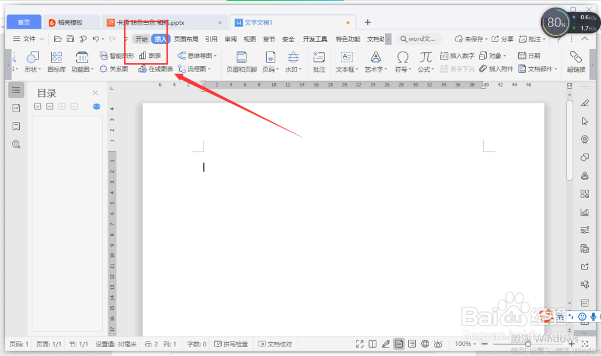Screen dimensions: 601x356
Task: Open settings sliders icon in right sidebar
Action: coord(585,230)
